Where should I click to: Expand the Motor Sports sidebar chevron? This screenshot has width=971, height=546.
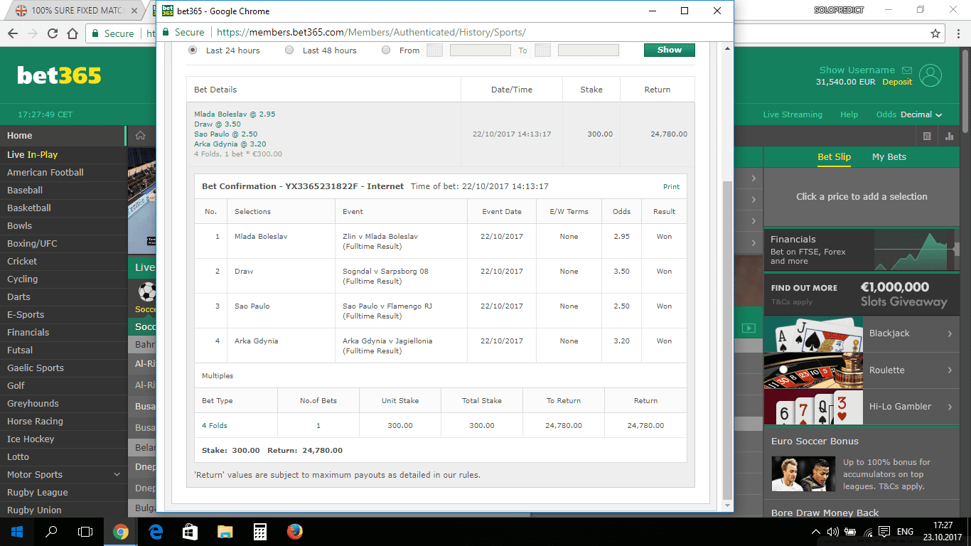(x=117, y=474)
